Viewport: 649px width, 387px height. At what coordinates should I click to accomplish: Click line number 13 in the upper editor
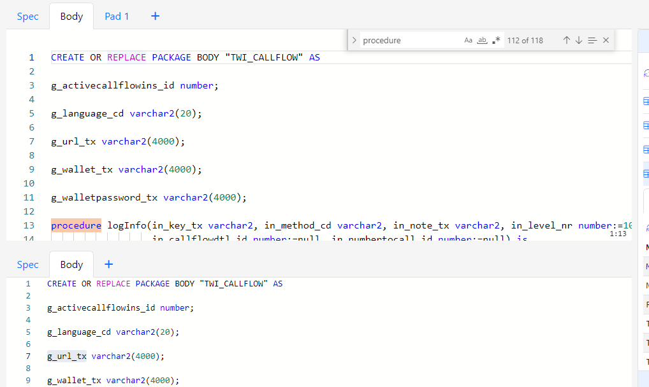pyautogui.click(x=29, y=225)
